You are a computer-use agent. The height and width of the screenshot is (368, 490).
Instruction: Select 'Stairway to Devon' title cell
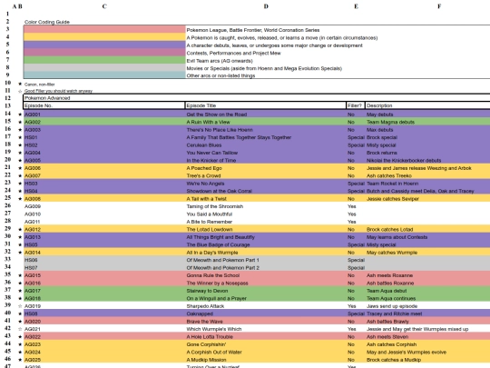click(266, 291)
